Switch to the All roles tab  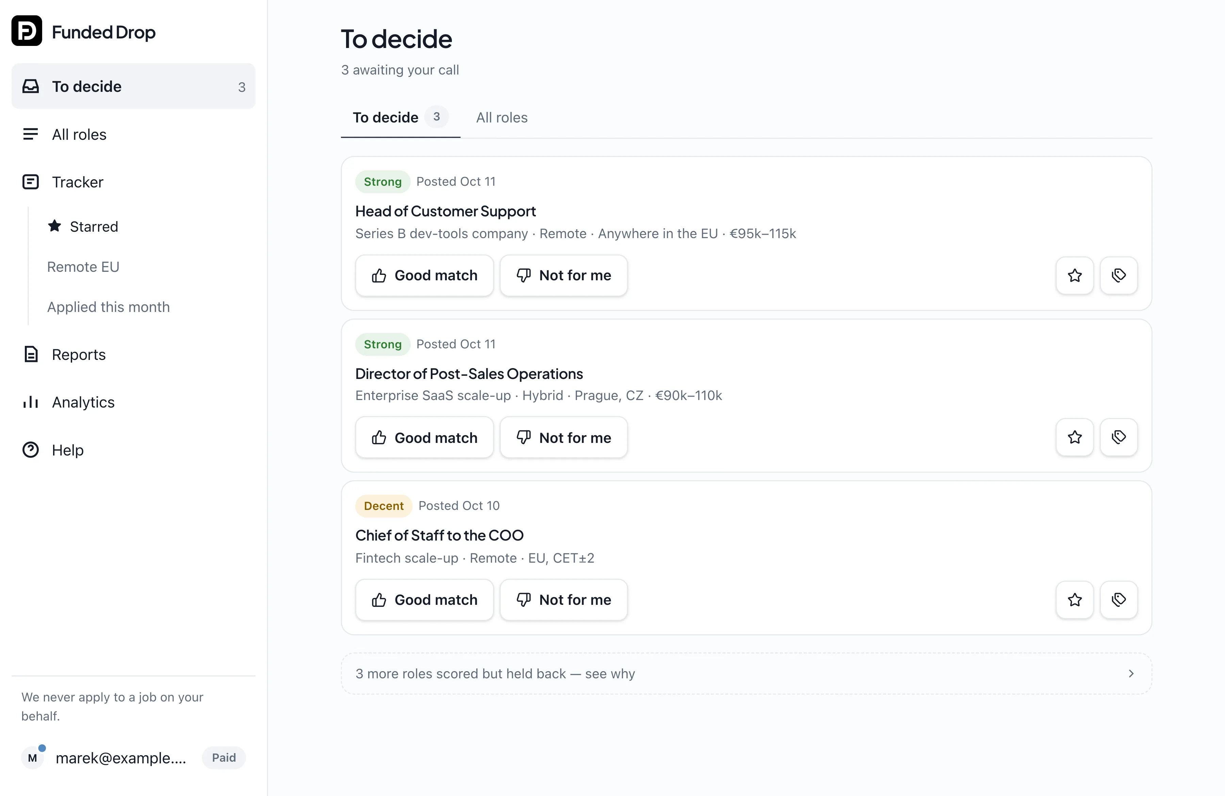coord(501,117)
